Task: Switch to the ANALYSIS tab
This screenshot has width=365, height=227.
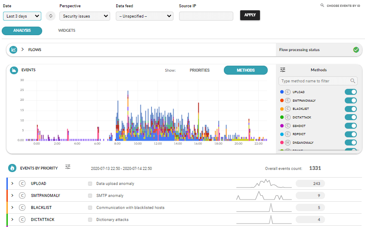Action: 22,30
